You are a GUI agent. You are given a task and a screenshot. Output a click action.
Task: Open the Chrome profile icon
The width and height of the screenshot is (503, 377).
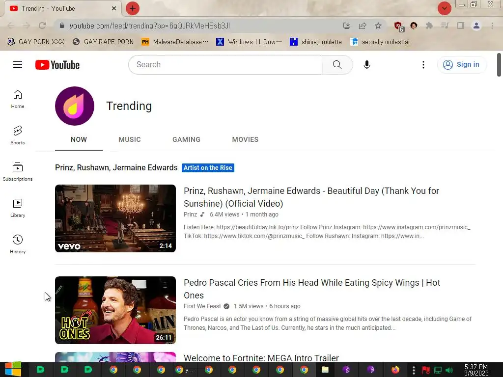pos(476,26)
